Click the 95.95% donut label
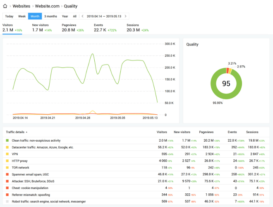Image resolution: width=273 pixels, height=207 pixels. click(x=218, y=103)
